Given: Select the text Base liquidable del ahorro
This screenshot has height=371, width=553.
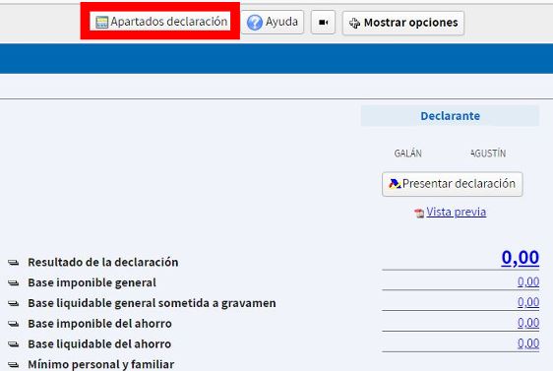Looking at the screenshot, I should pyautogui.click(x=99, y=343).
